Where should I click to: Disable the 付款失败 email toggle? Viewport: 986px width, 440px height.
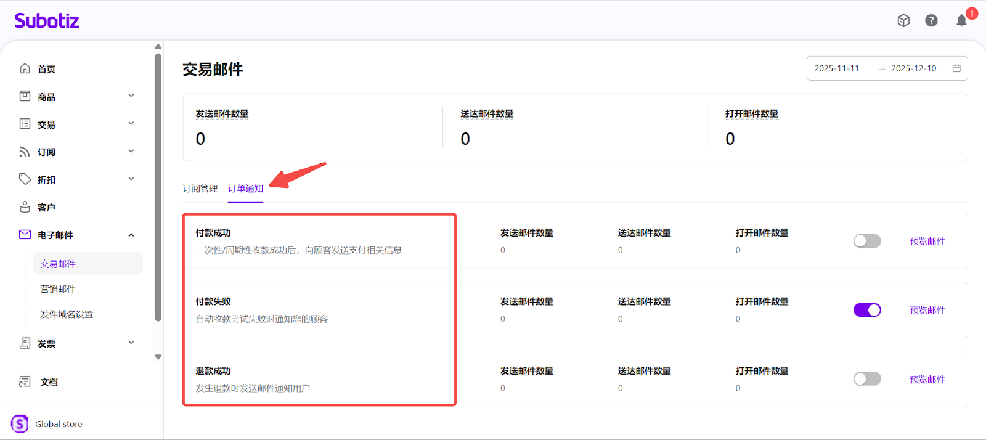(x=867, y=310)
